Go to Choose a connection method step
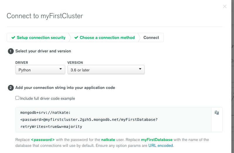Image resolution: width=234 pixels, height=153 pixels. pos(104,37)
